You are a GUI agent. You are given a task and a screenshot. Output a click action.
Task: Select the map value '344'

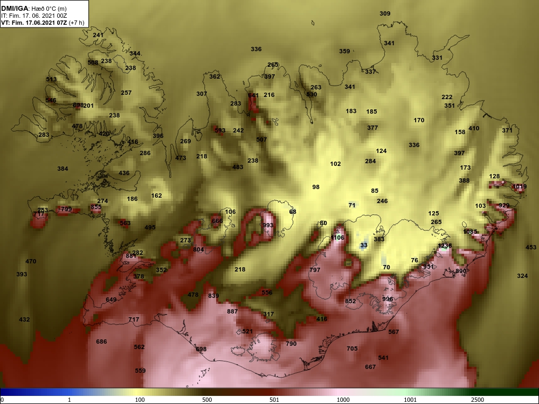coord(135,53)
